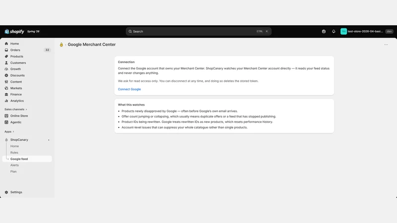Image resolution: width=397 pixels, height=223 pixels.
Task: Expand the Apps section
Action: (x=9, y=131)
